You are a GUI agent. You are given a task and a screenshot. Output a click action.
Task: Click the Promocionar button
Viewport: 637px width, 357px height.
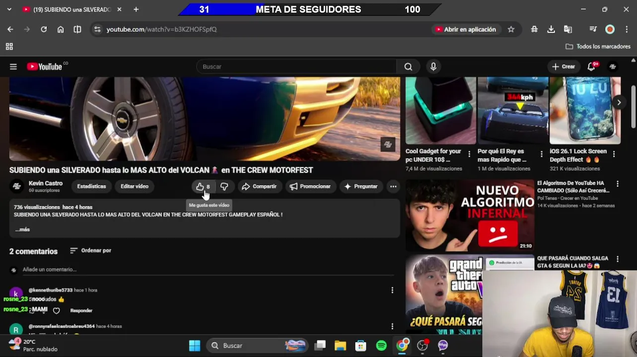pos(310,186)
